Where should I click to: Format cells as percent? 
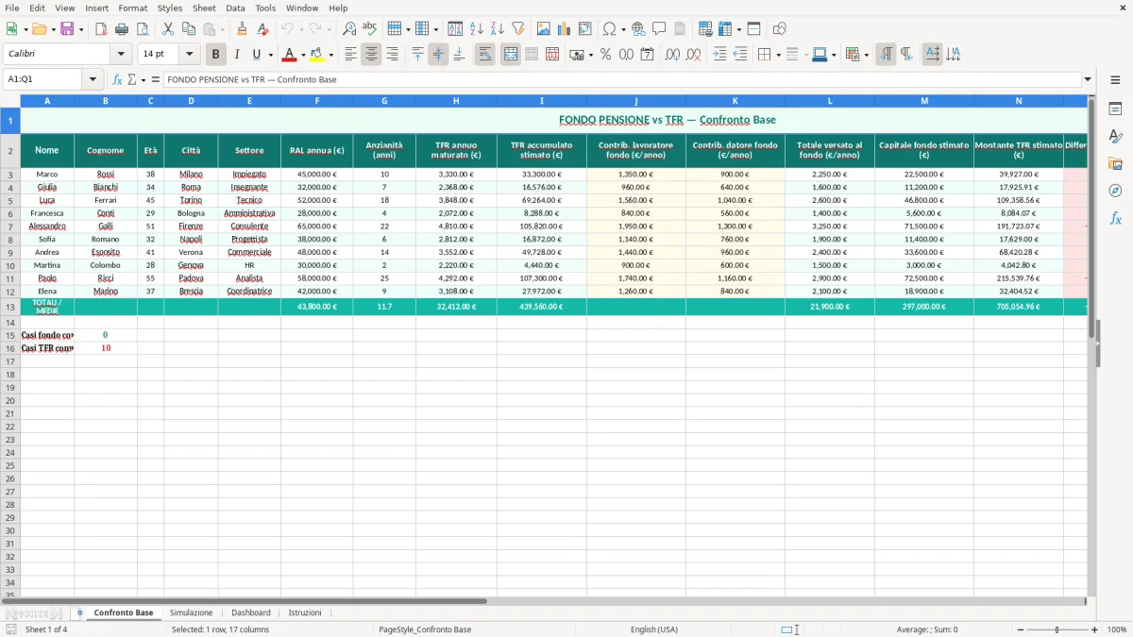[606, 55]
